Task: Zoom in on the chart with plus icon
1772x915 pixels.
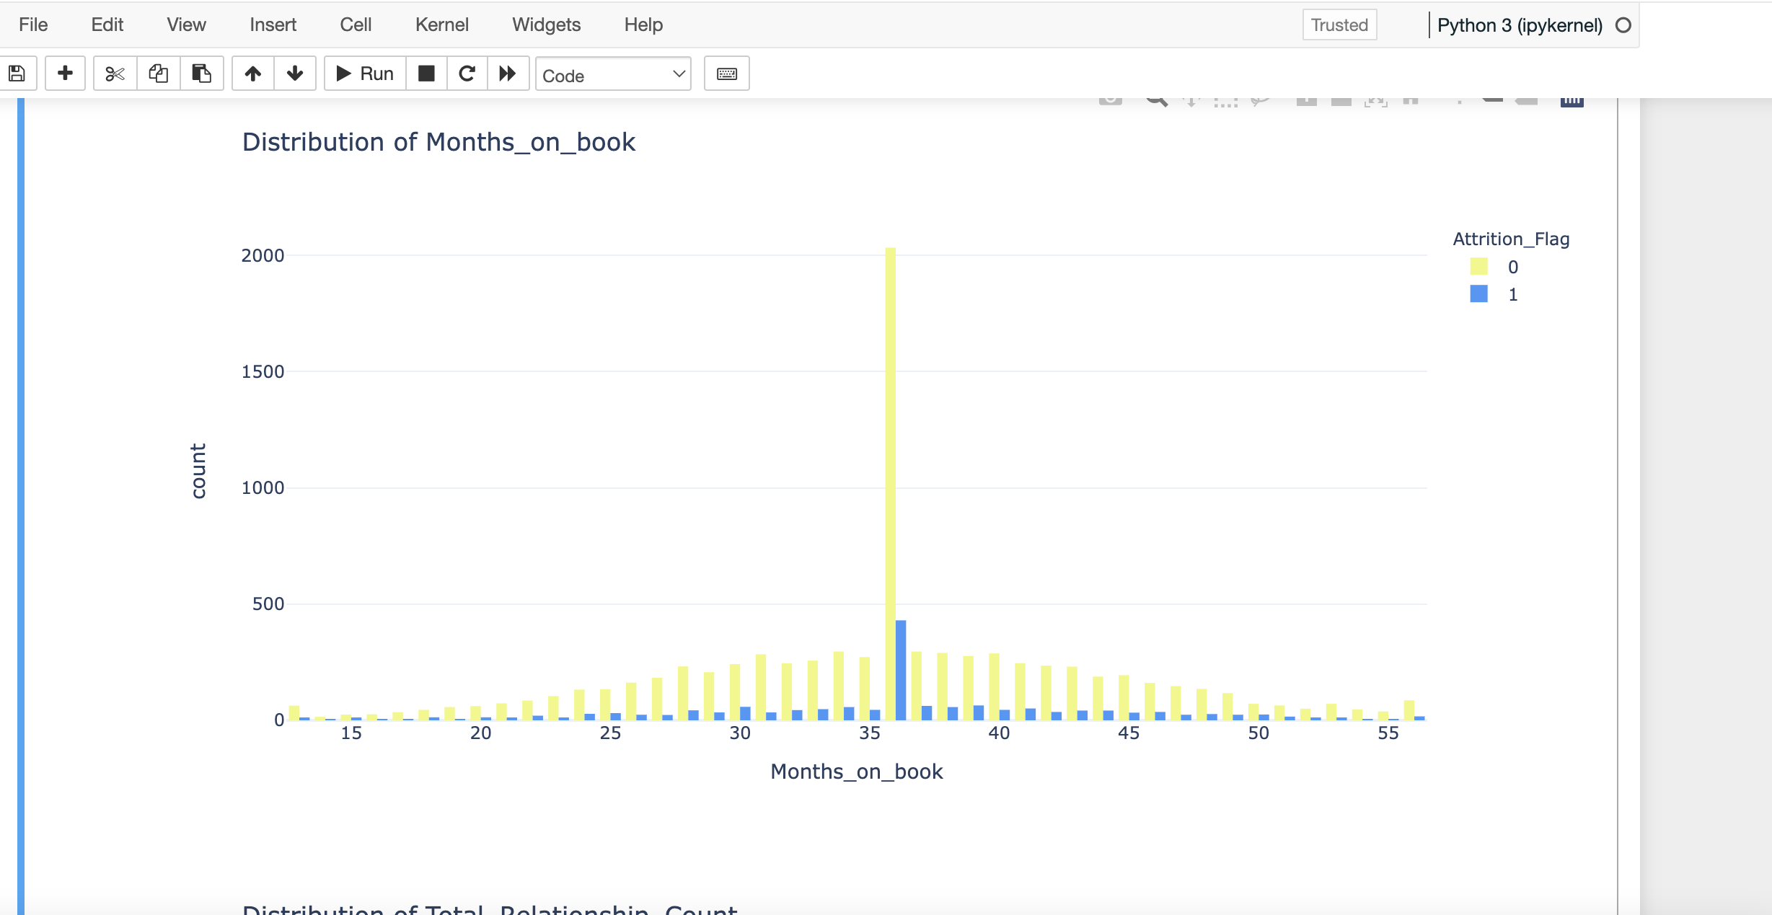Action: [1306, 101]
